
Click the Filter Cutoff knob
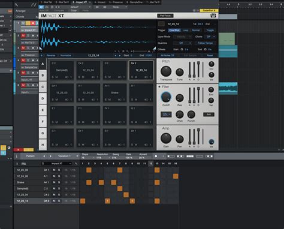click(x=166, y=97)
